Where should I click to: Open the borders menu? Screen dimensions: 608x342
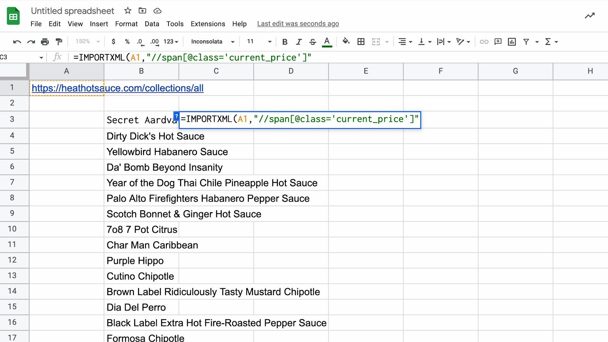(x=361, y=41)
